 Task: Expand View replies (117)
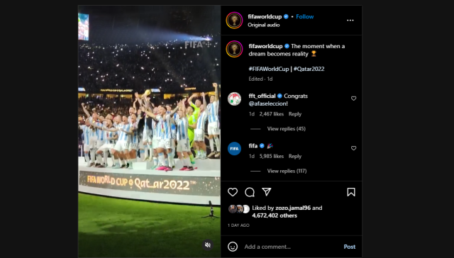click(287, 171)
